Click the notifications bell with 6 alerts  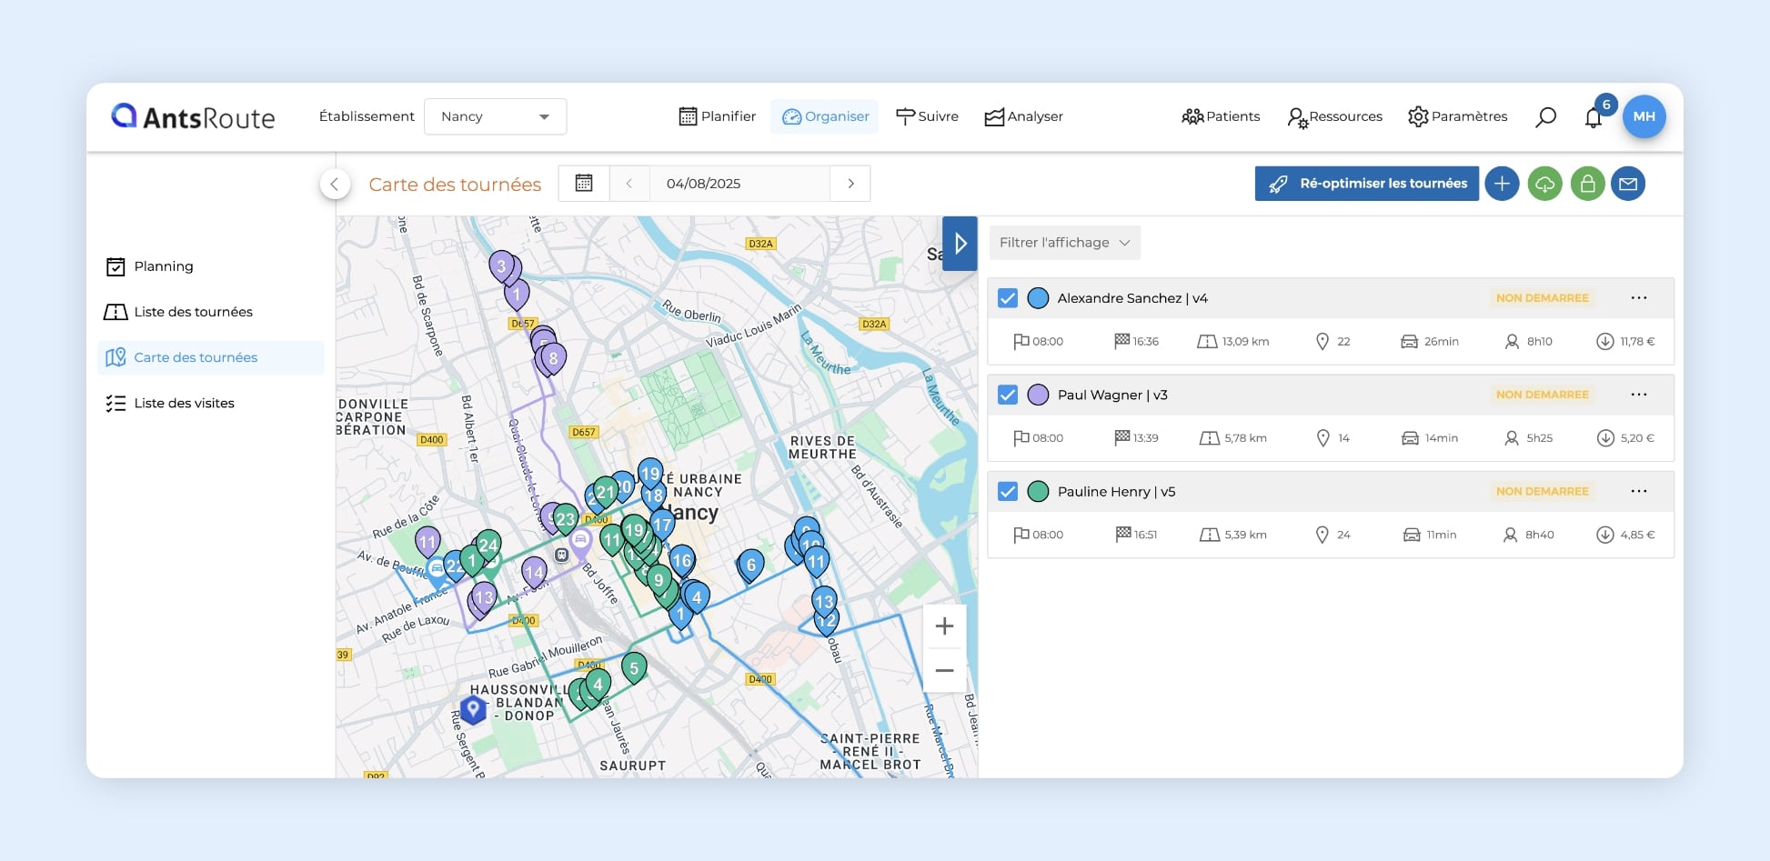click(x=1593, y=116)
